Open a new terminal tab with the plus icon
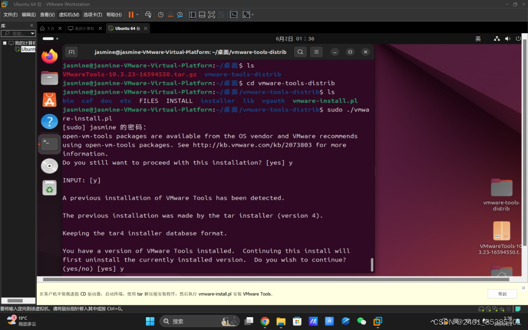Screen dimensions: 528x330 tap(71, 52)
